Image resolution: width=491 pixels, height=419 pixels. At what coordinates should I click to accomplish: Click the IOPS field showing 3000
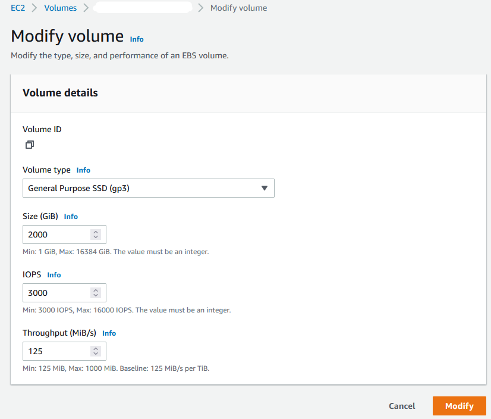point(56,292)
